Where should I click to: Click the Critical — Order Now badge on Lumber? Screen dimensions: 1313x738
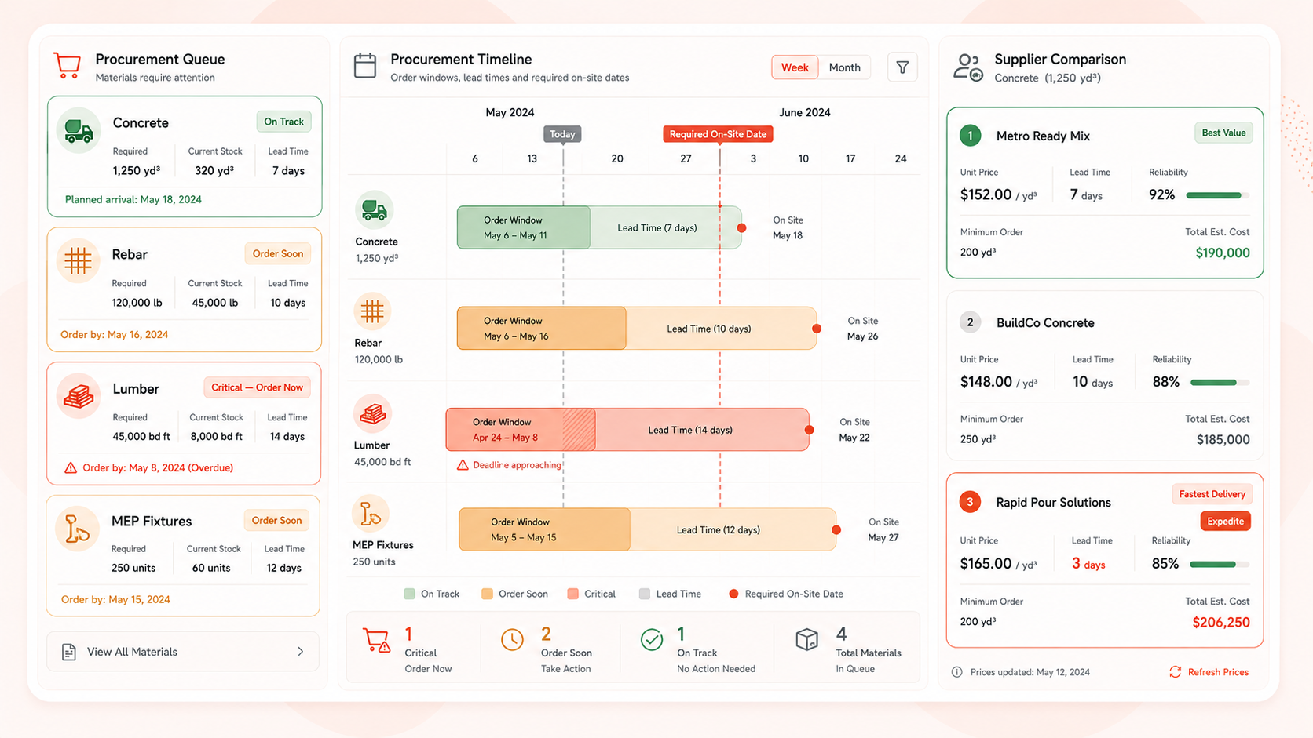coord(257,387)
